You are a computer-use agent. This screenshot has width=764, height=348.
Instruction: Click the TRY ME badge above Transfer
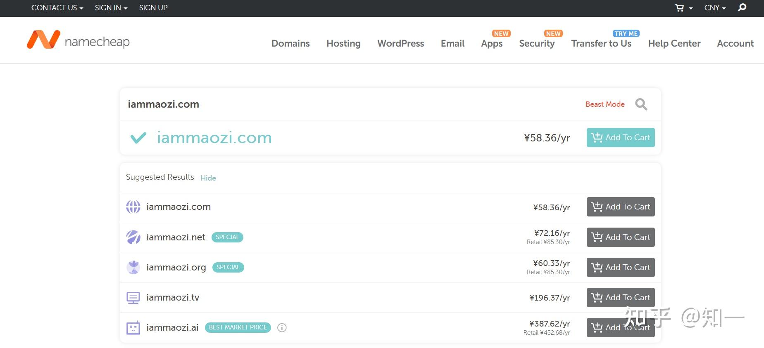(x=626, y=33)
